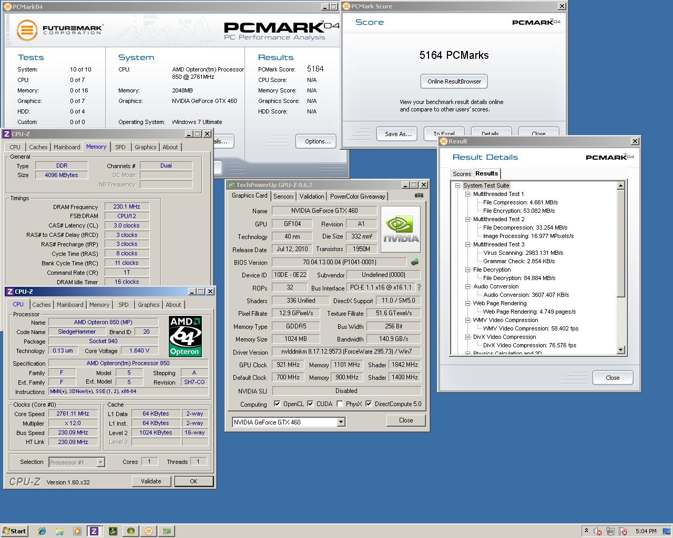Screen dimensions: 673x538
Task: Click the save BIOS icon in GPU-Z
Action: (414, 262)
